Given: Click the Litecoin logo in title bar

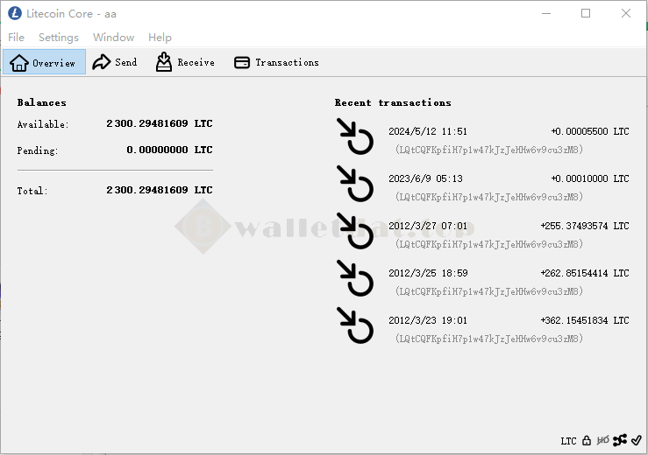Looking at the screenshot, I should pyautogui.click(x=15, y=13).
